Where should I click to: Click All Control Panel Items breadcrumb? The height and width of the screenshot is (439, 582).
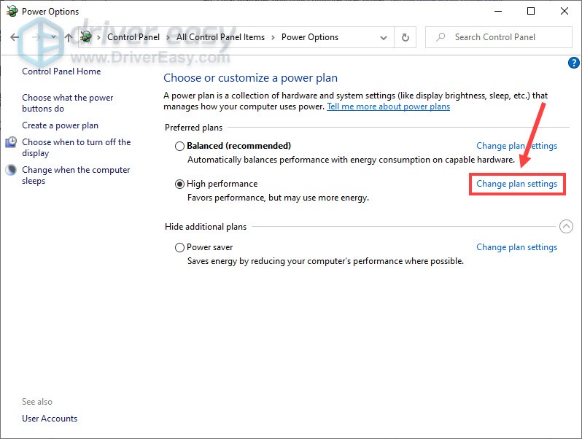[x=220, y=37]
